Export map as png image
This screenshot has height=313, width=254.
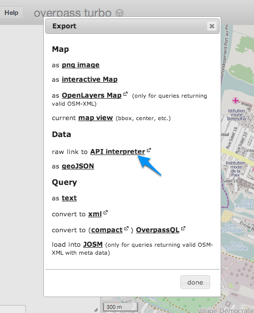[81, 65]
